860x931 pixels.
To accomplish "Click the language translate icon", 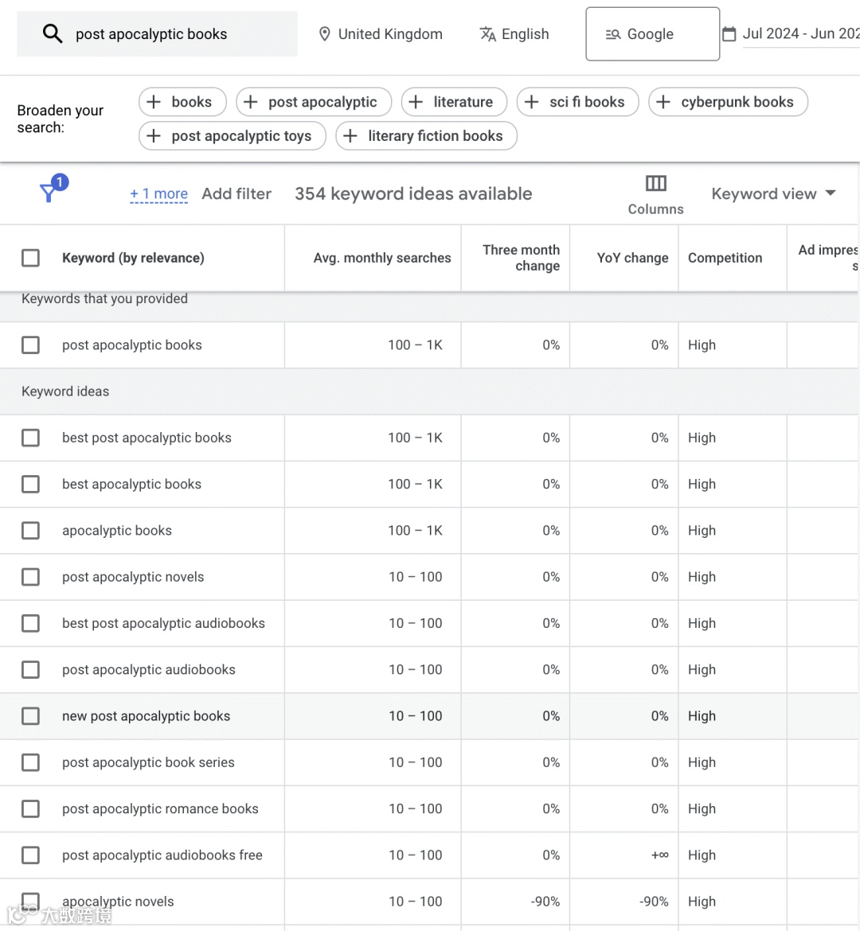I will (487, 34).
